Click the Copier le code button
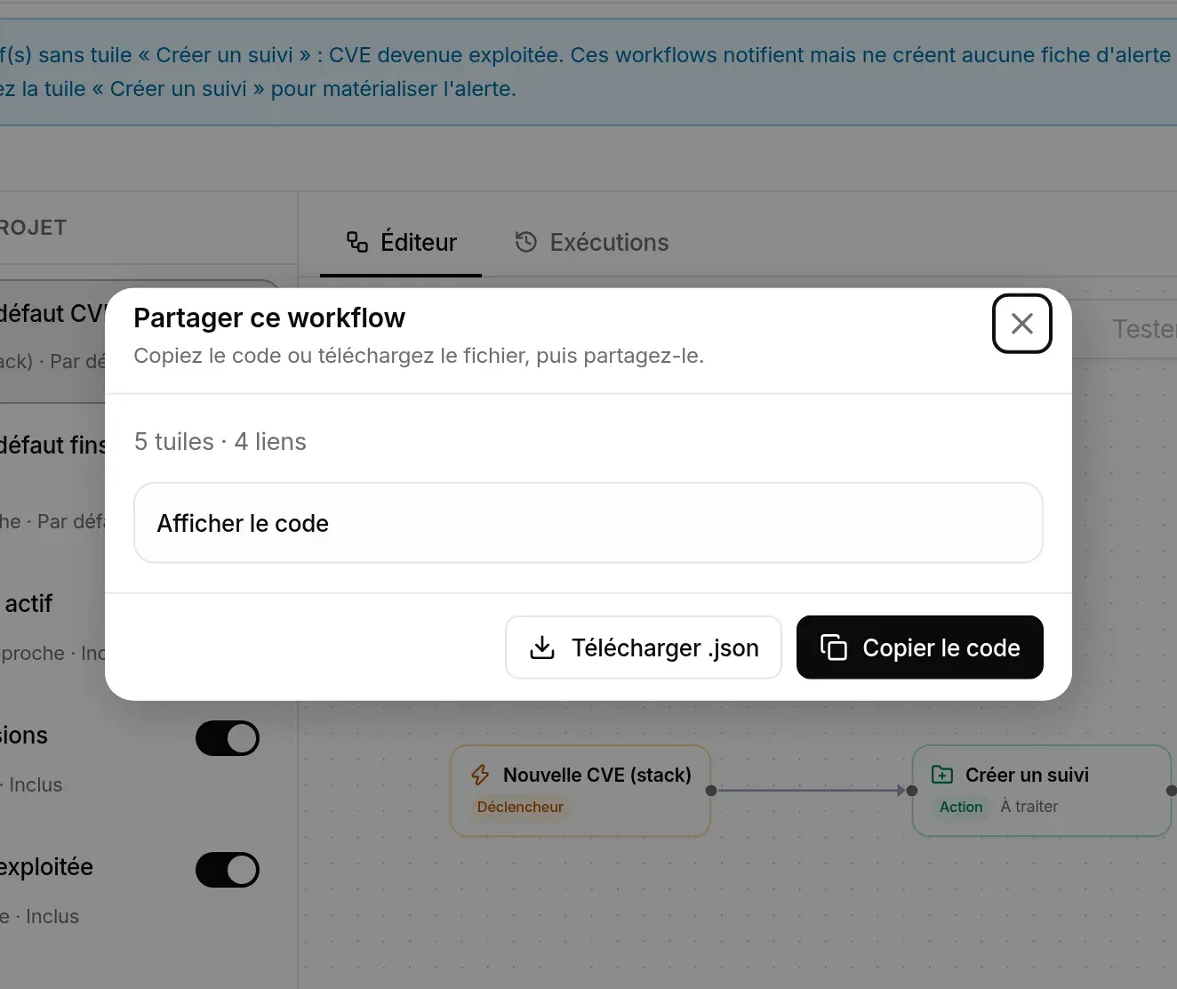The height and width of the screenshot is (989, 1177). 919,647
